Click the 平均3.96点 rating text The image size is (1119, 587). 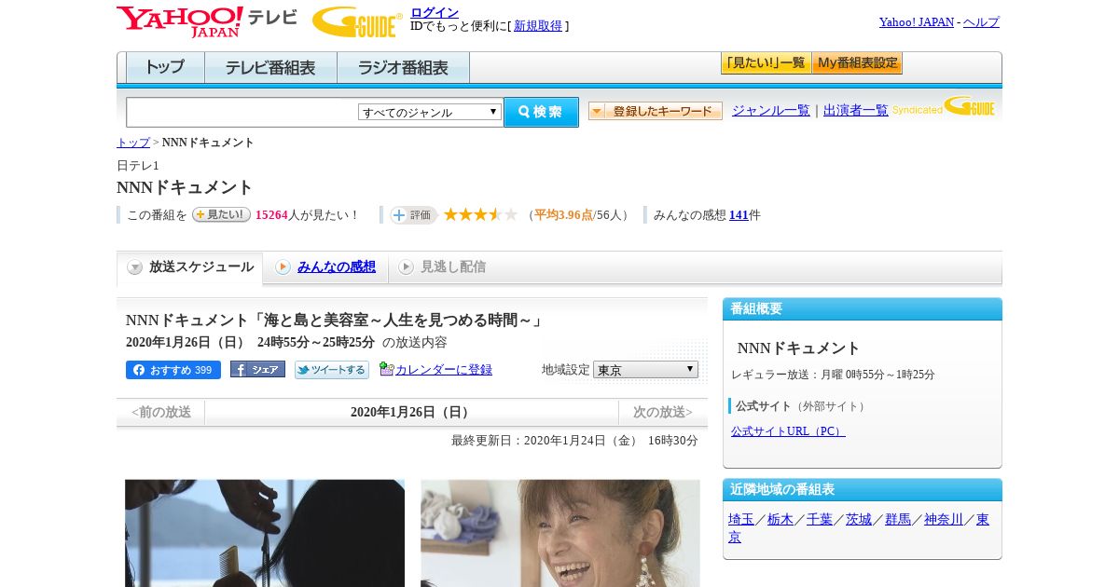pyautogui.click(x=563, y=215)
